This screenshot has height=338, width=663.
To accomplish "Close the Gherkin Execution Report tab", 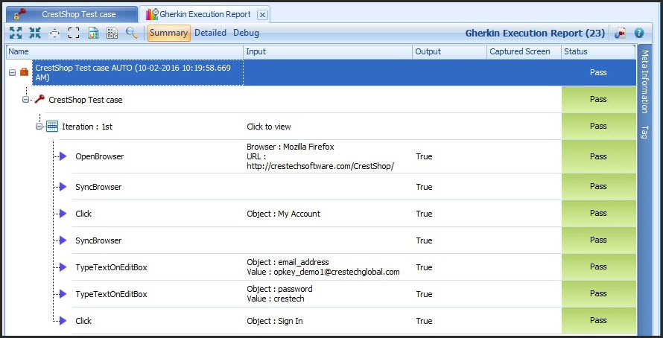I will (x=262, y=15).
